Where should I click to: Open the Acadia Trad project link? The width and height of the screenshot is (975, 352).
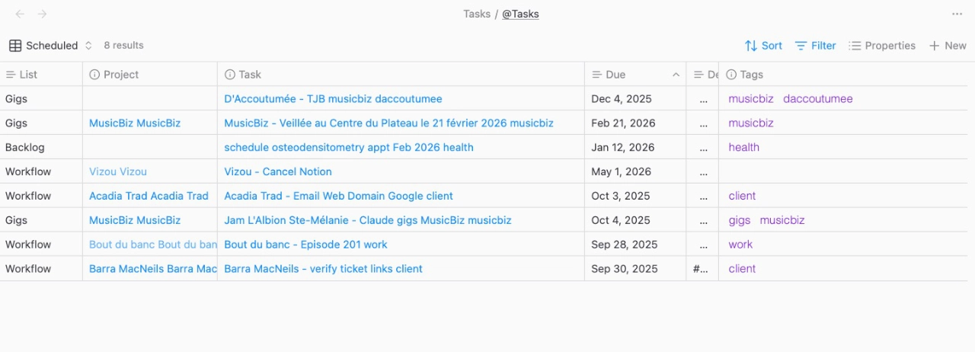(149, 196)
